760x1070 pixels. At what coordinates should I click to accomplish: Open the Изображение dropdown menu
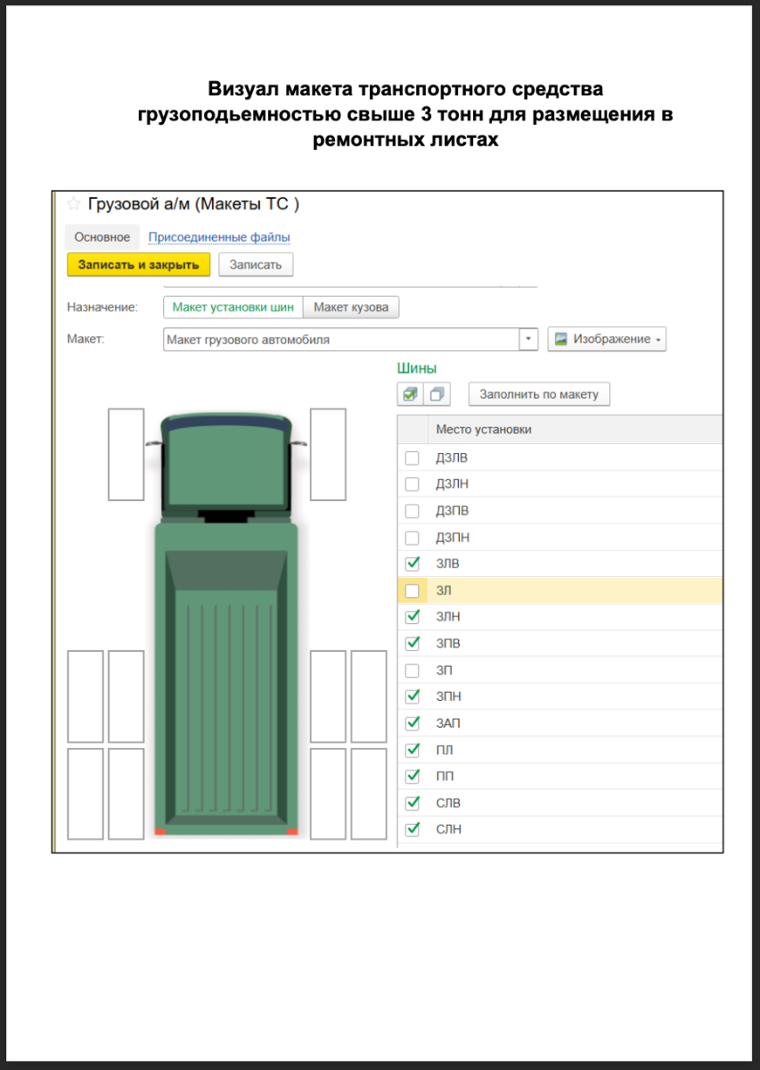(607, 340)
